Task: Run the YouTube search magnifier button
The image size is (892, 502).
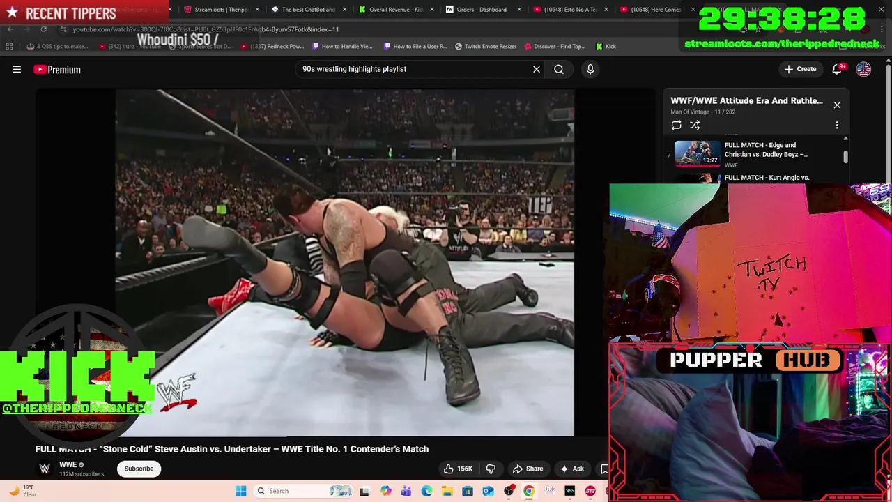Action: tap(559, 69)
